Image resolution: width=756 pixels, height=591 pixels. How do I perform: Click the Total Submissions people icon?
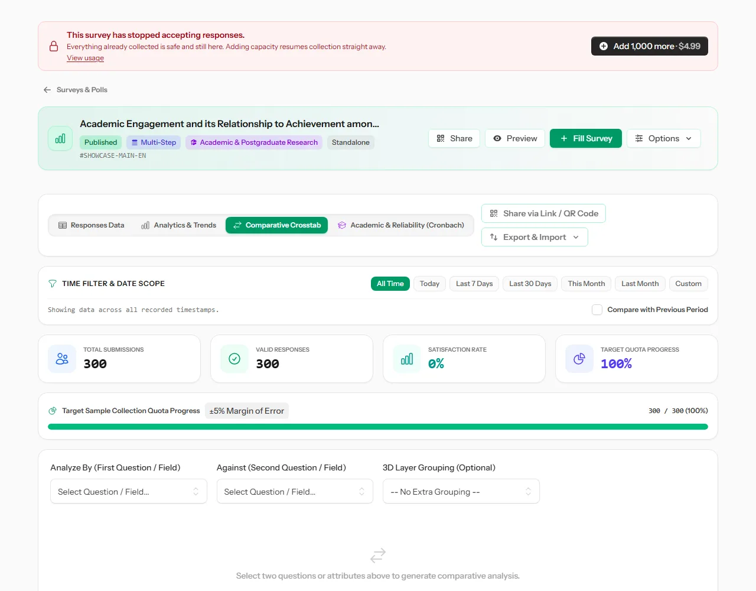62,359
